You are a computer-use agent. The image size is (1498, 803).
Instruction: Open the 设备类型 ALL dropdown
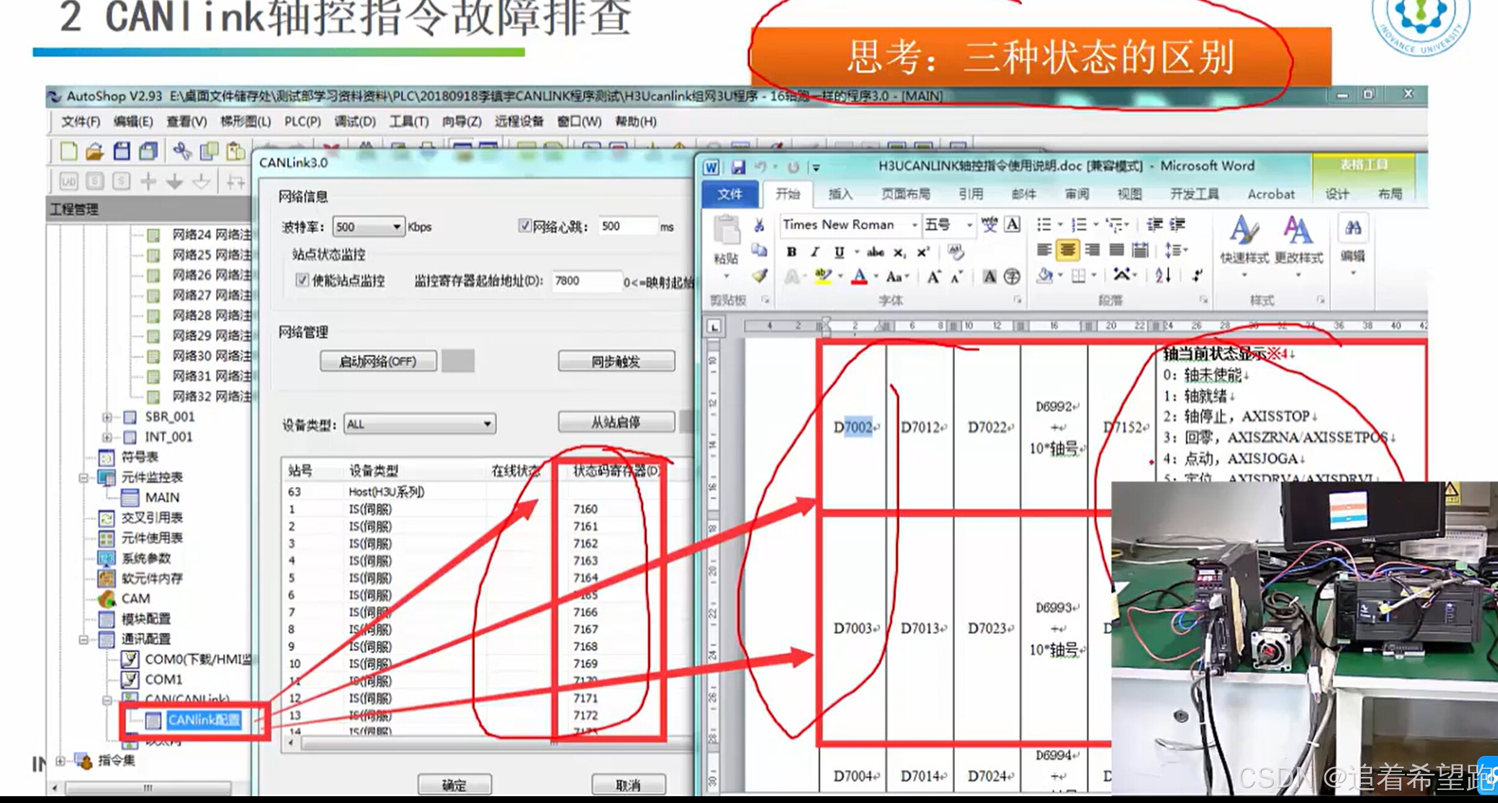click(487, 424)
